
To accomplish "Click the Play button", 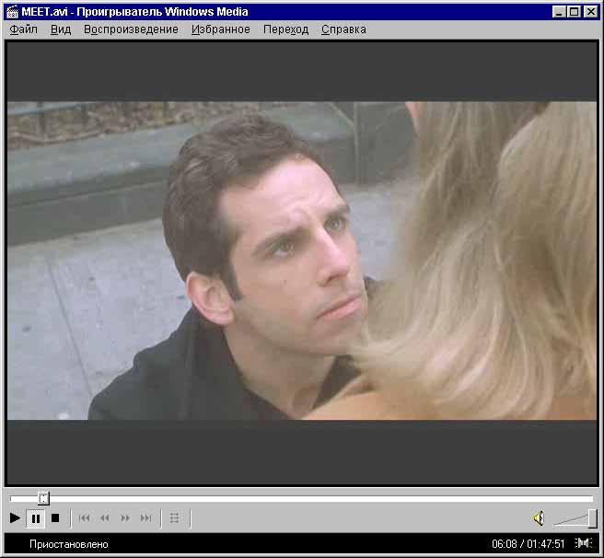I will point(15,518).
